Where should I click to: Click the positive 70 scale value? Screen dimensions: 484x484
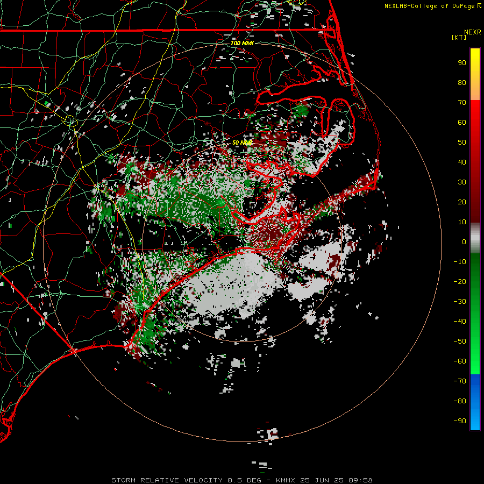462,103
